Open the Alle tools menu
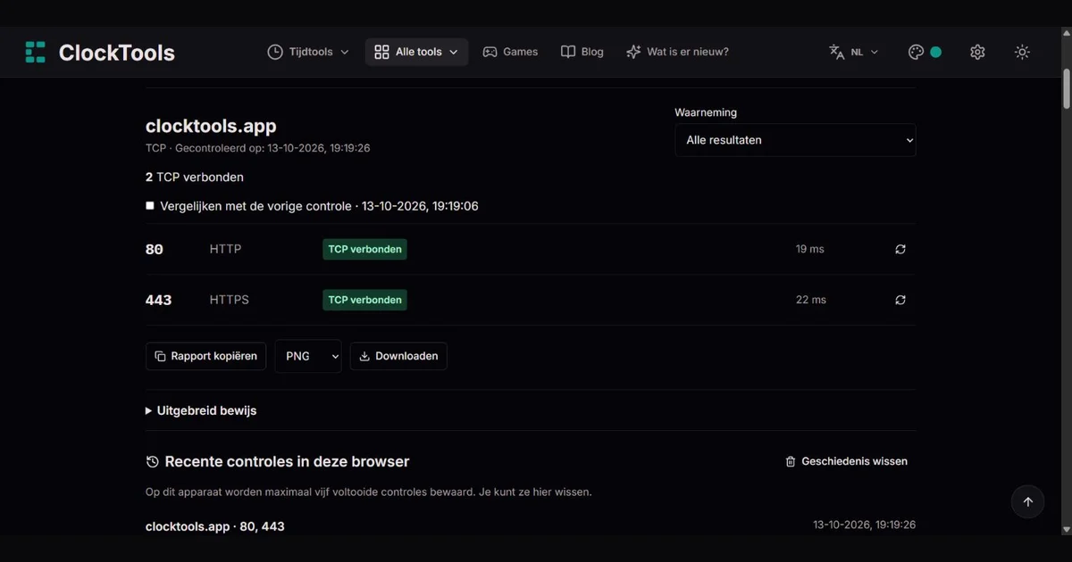This screenshot has width=1072, height=562. click(x=416, y=52)
